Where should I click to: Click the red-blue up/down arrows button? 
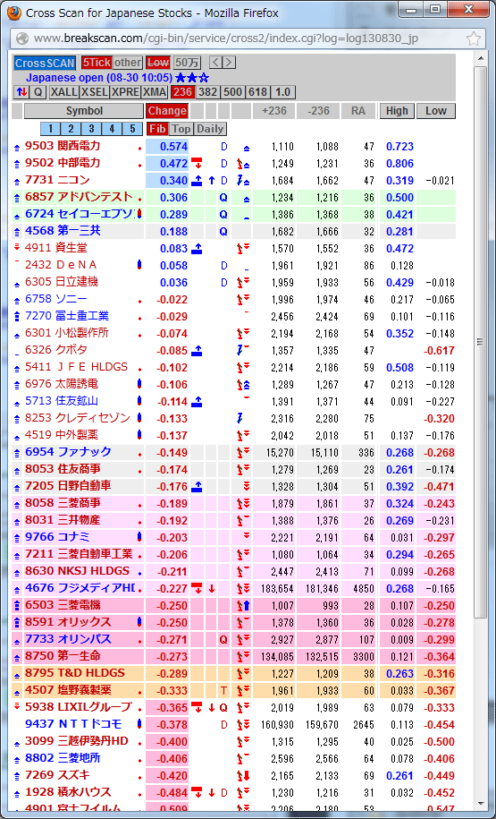tap(21, 92)
